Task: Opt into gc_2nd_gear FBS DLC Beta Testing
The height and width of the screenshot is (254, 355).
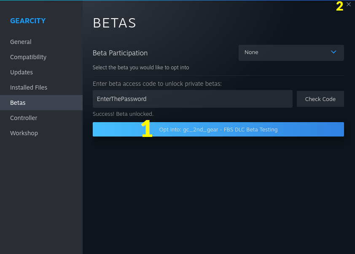Action: click(x=218, y=129)
